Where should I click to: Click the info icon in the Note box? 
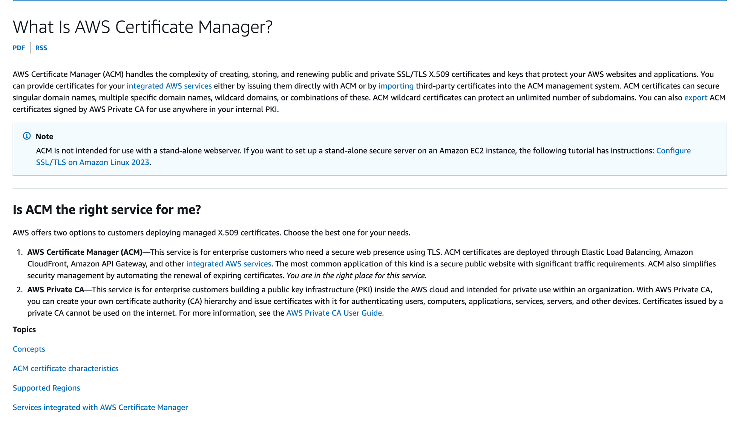click(27, 136)
